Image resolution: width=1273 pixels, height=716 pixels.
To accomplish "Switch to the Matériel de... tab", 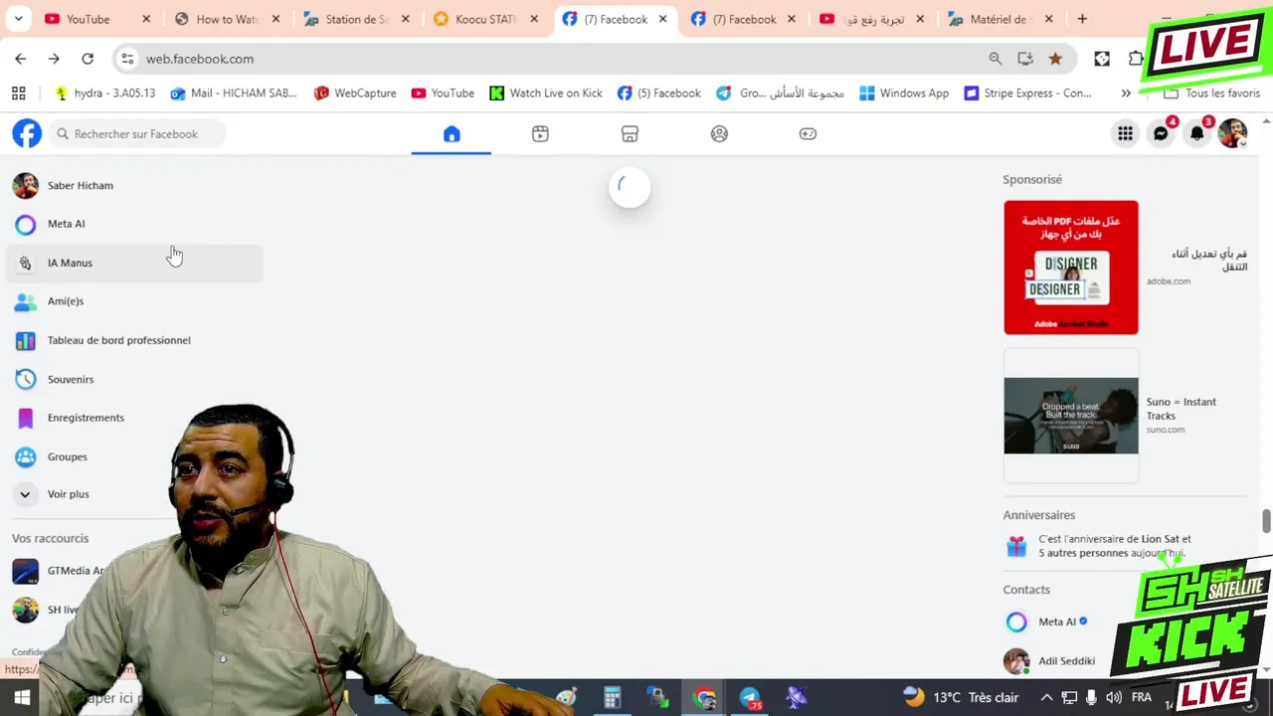I will [1000, 19].
